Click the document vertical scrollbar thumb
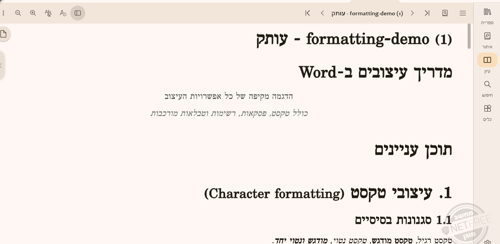The width and height of the screenshot is (500, 244). 469,36
